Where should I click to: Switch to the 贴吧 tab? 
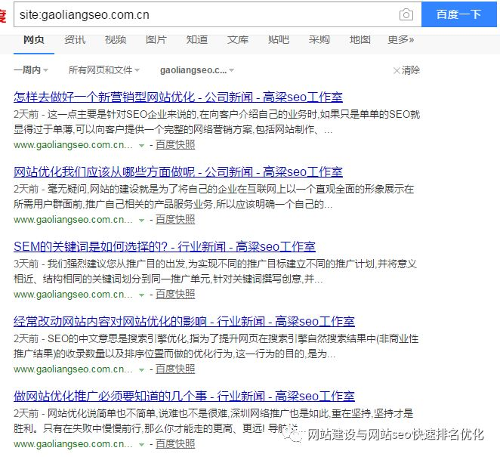coord(279,39)
